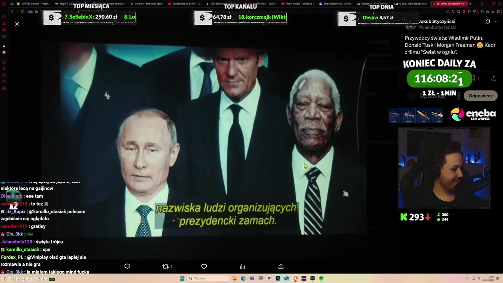Image resolution: width=503 pixels, height=283 pixels.
Task: Go back with browser back arrow
Action: (12, 11)
